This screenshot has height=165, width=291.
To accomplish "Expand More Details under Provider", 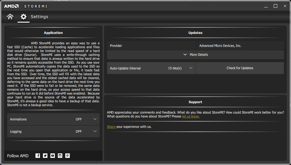I will tap(195, 55).
